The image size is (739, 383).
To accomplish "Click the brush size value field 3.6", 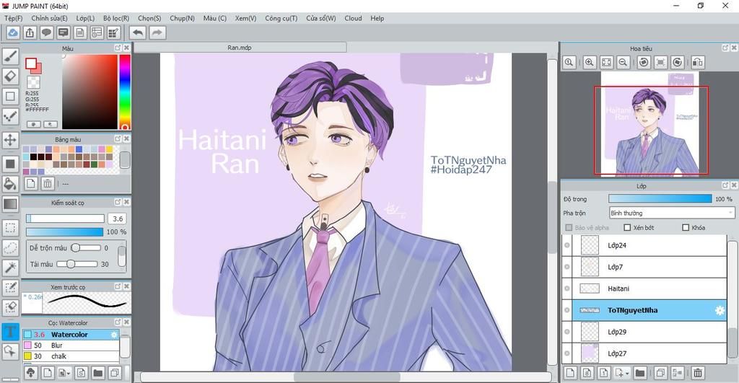I will click(118, 219).
